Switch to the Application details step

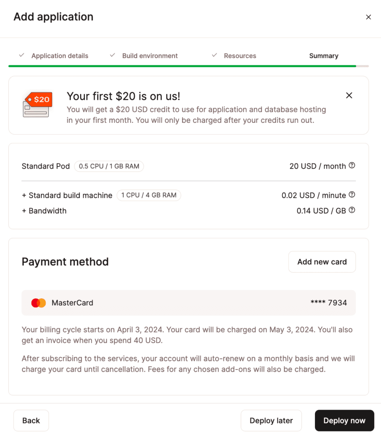[60, 55]
